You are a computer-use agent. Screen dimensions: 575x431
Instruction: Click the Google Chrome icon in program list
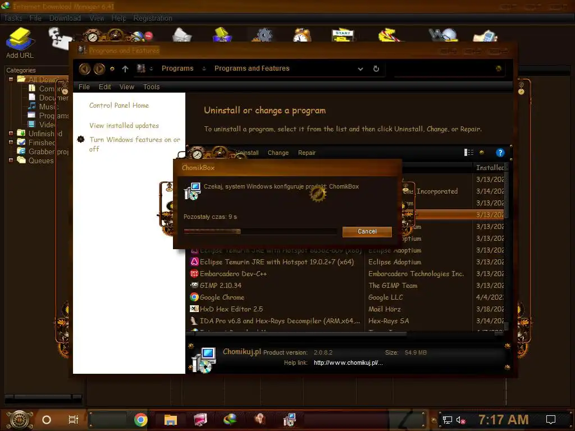point(194,297)
